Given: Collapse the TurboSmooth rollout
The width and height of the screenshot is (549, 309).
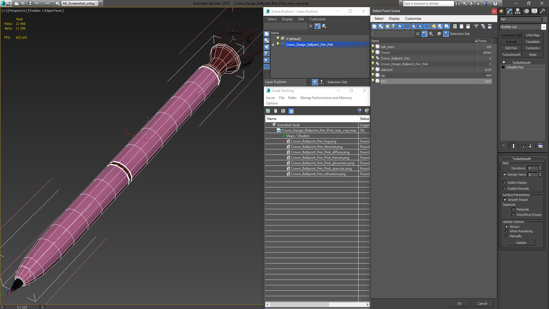Looking at the screenshot, I should click(x=501, y=159).
